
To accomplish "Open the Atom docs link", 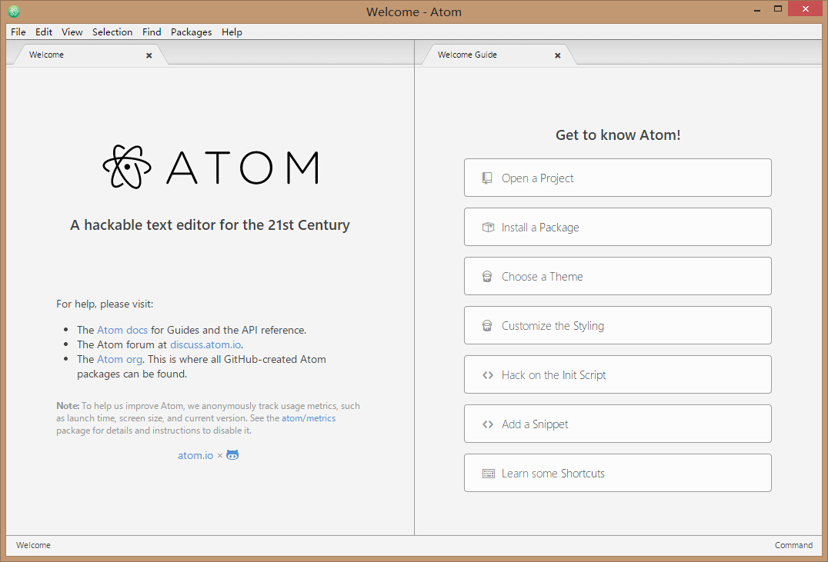I will 122,329.
